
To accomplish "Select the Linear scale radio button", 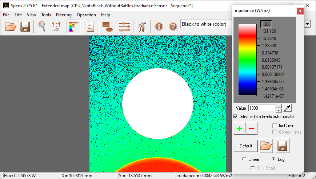I will coord(244,159).
